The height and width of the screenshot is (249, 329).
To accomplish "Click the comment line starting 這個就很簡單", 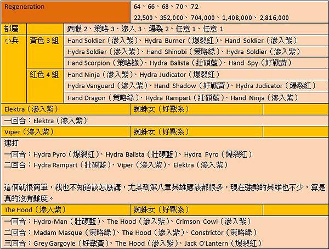I will point(164,187).
